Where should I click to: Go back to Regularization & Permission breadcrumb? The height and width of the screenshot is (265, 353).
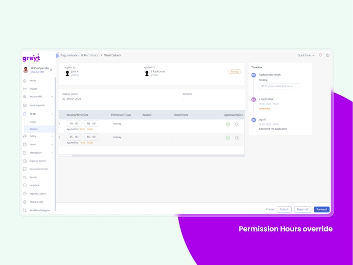tap(80, 55)
